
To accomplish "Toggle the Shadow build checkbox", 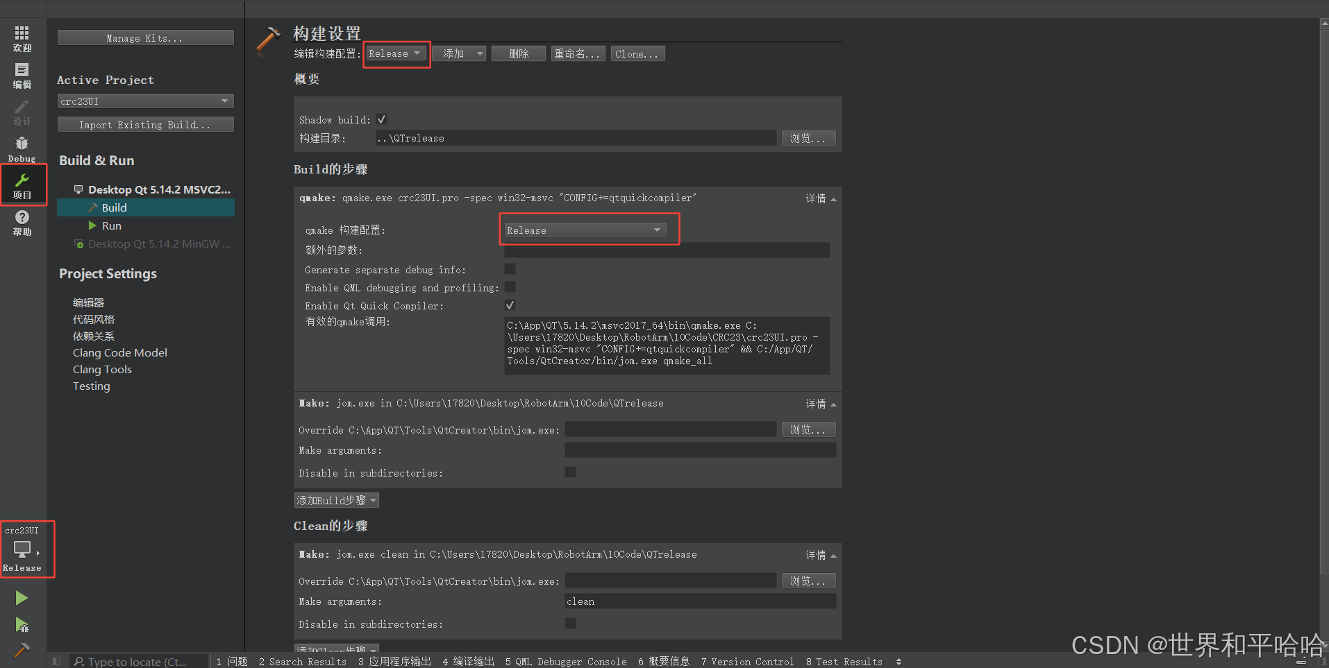I will pyautogui.click(x=381, y=119).
